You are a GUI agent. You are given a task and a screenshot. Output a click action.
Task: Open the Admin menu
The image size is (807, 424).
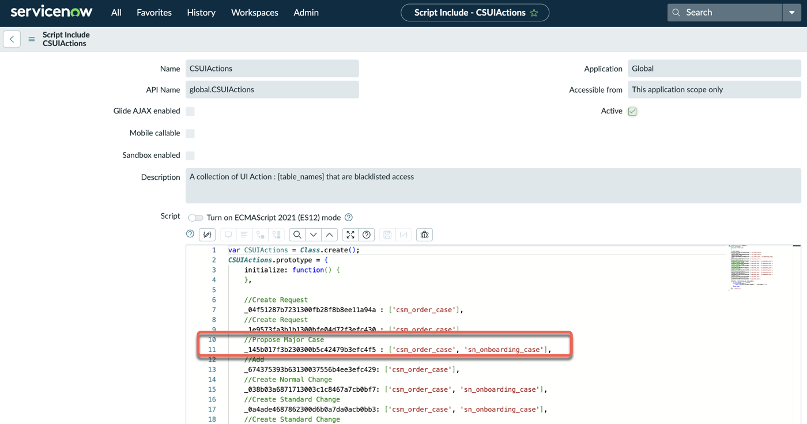tap(306, 12)
